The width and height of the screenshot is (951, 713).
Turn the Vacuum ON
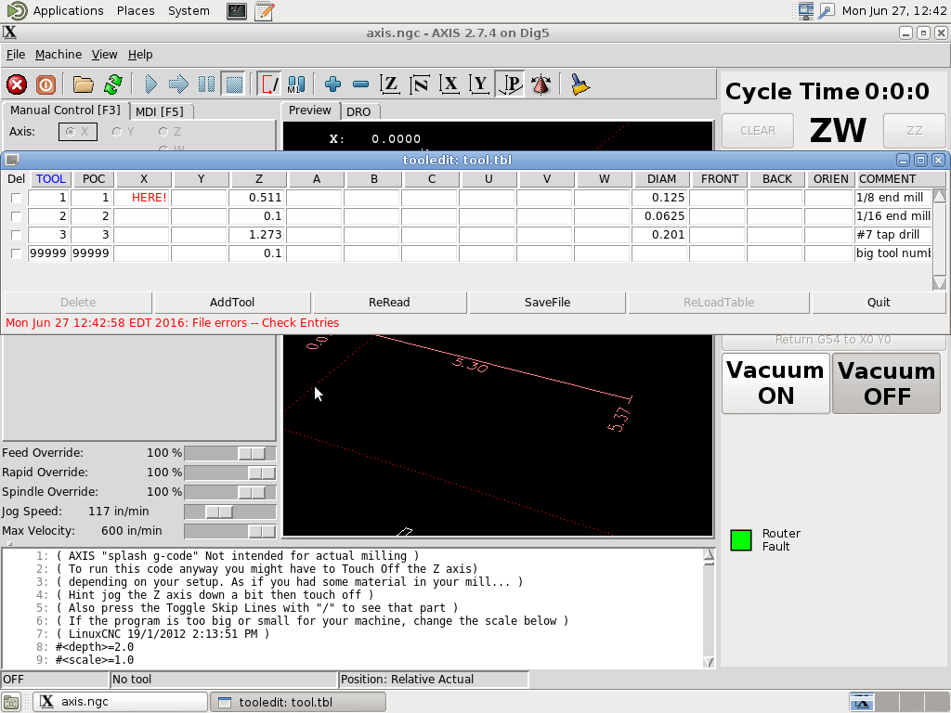(775, 383)
